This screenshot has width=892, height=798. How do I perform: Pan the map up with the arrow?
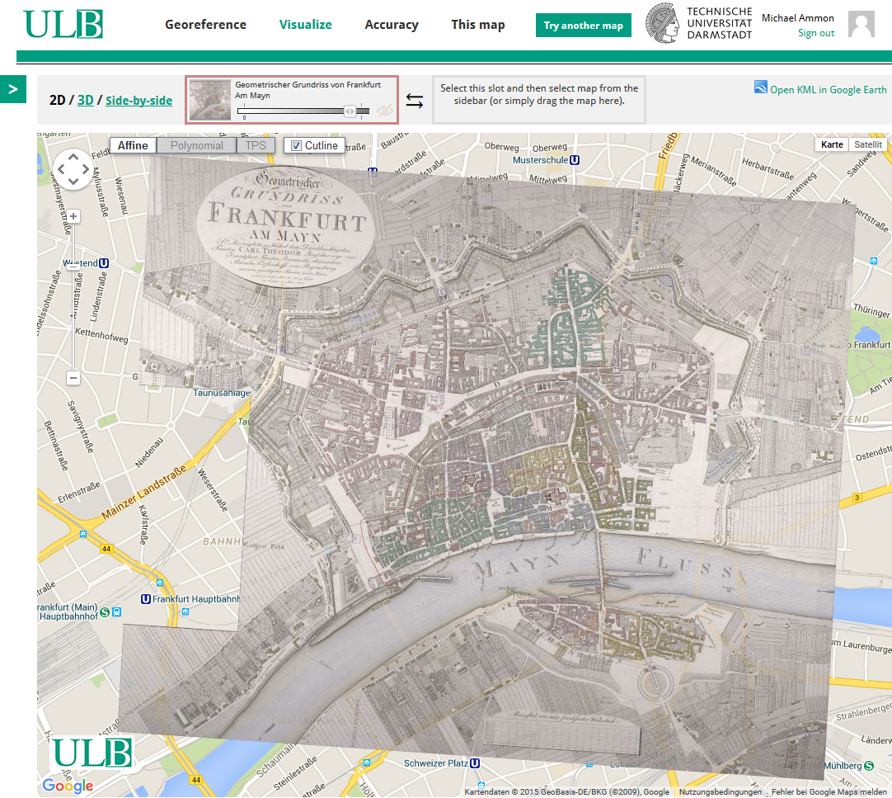click(x=73, y=158)
